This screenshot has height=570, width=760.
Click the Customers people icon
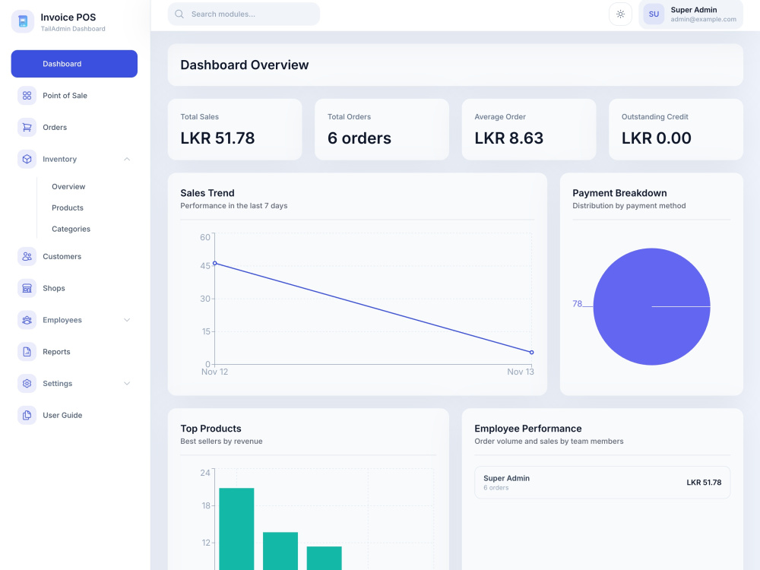(27, 256)
